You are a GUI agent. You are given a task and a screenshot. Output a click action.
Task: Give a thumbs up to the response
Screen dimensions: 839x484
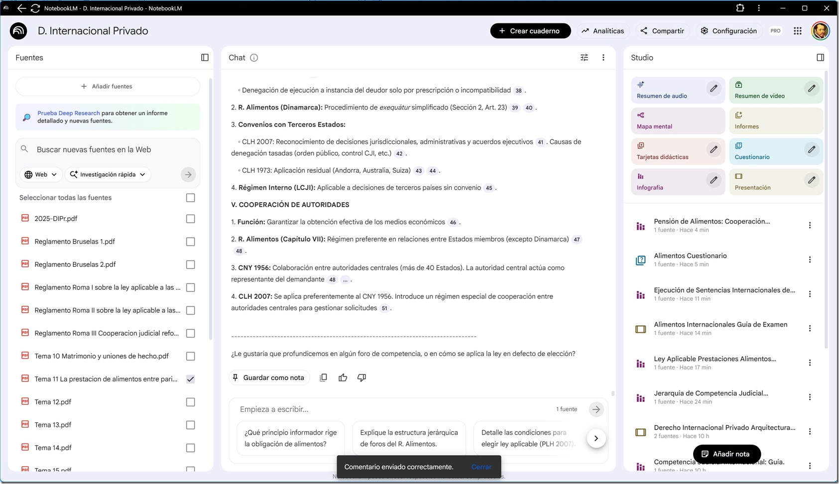click(343, 377)
